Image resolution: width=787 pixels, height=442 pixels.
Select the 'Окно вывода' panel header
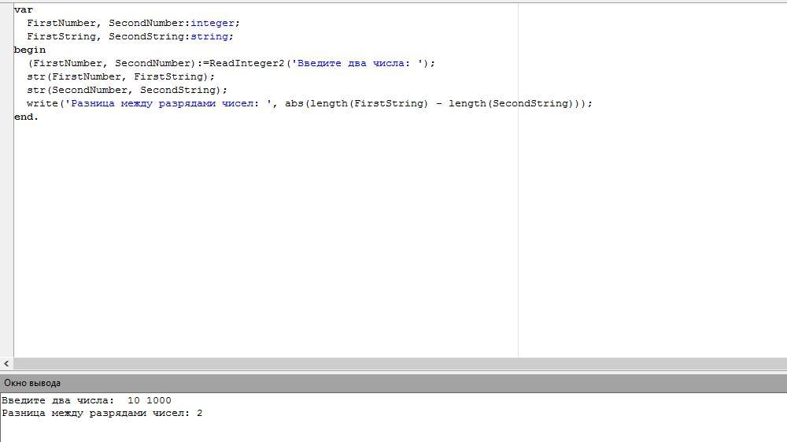(x=393, y=383)
